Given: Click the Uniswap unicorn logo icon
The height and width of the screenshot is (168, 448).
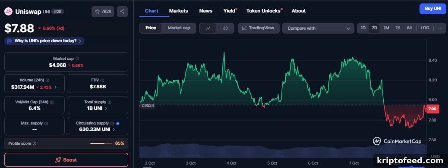Looking at the screenshot, I should (8, 11).
